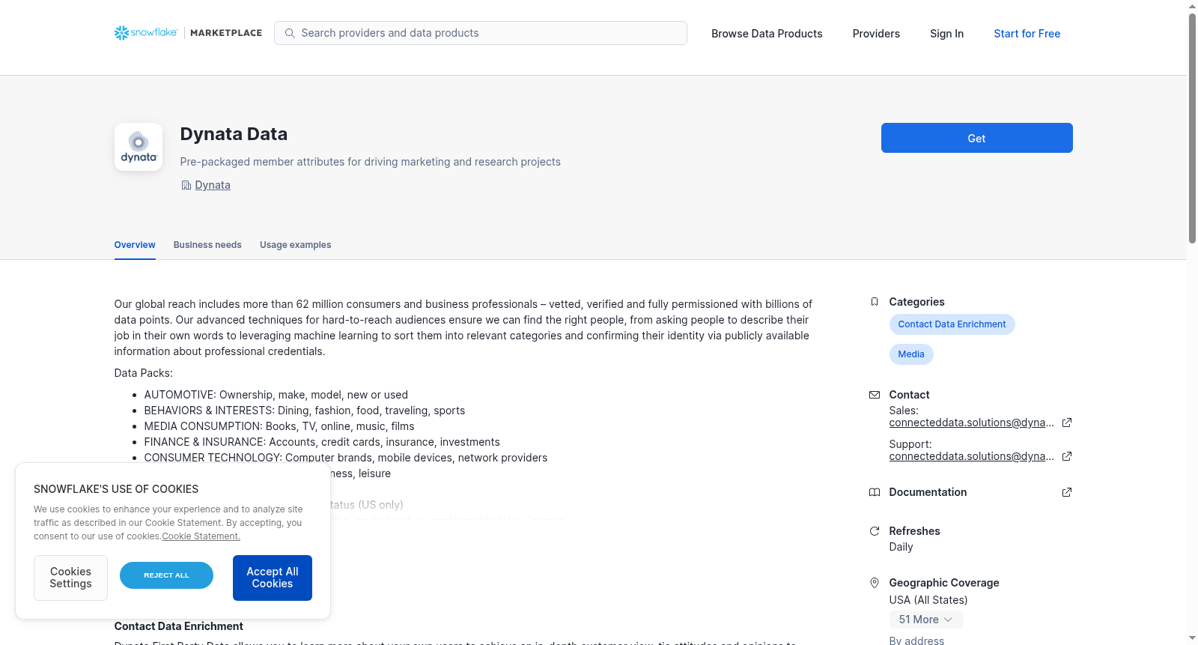Open the Dynata provider link

tap(213, 185)
